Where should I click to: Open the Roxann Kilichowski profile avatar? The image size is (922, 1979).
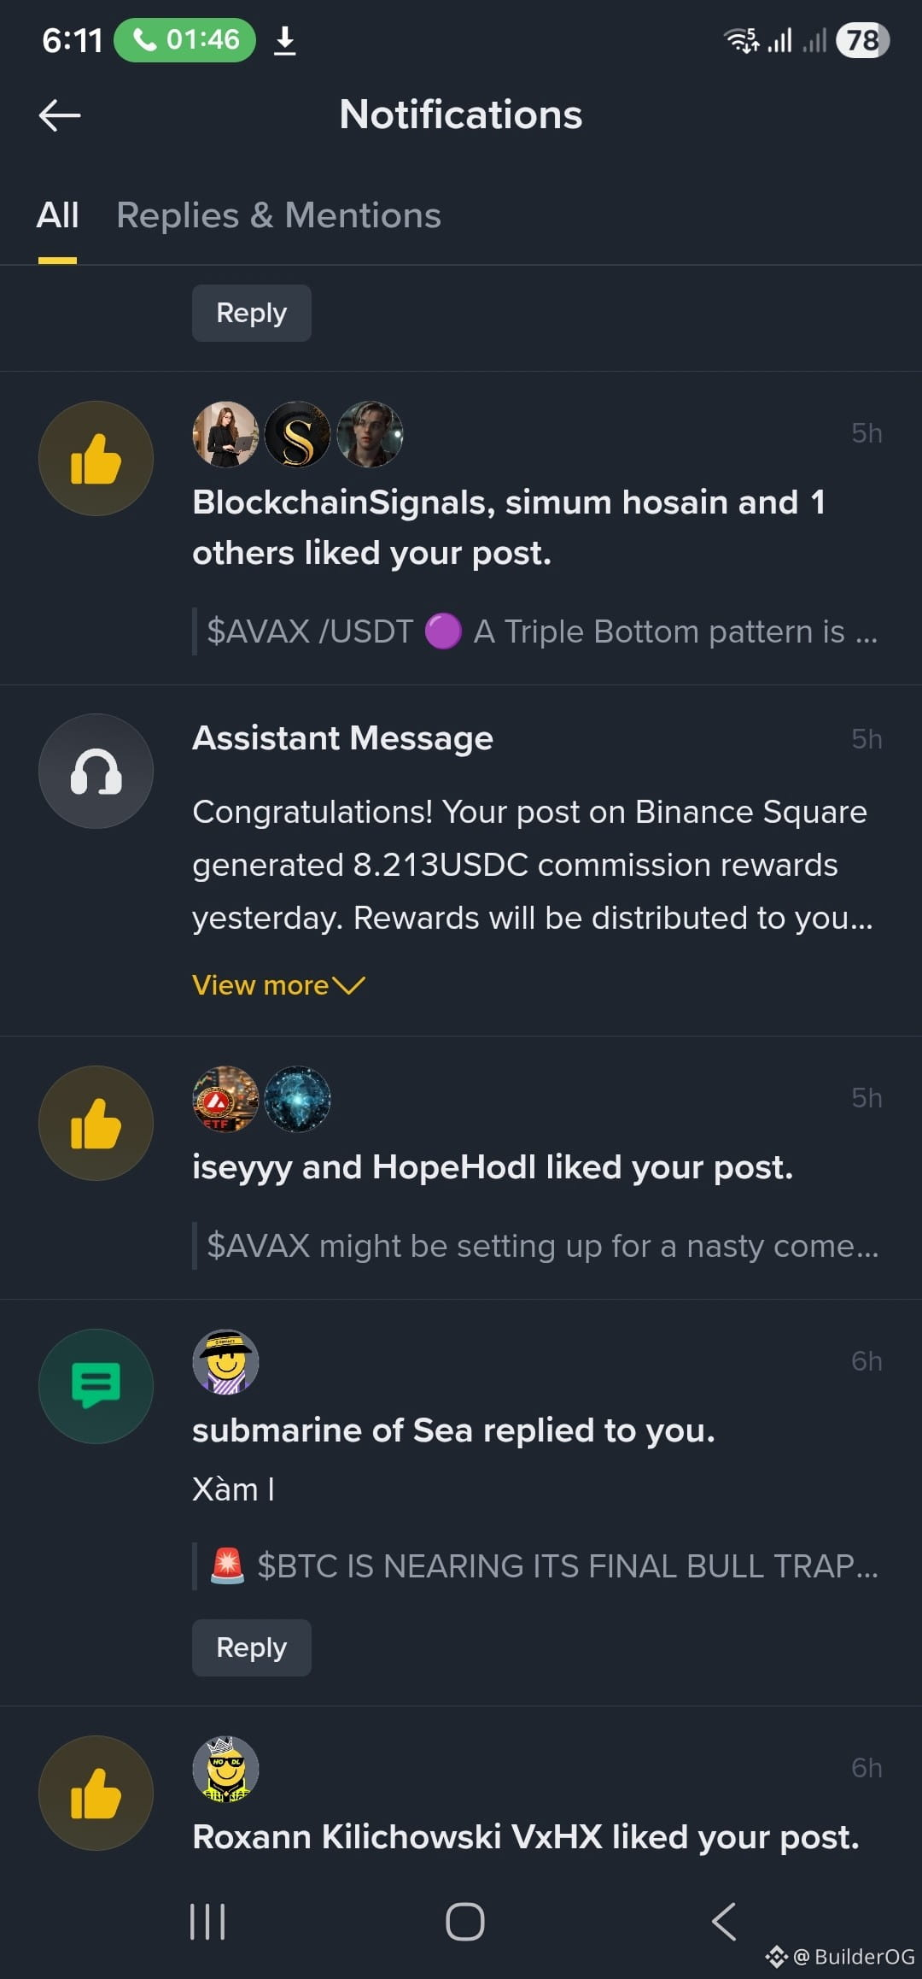click(225, 1769)
